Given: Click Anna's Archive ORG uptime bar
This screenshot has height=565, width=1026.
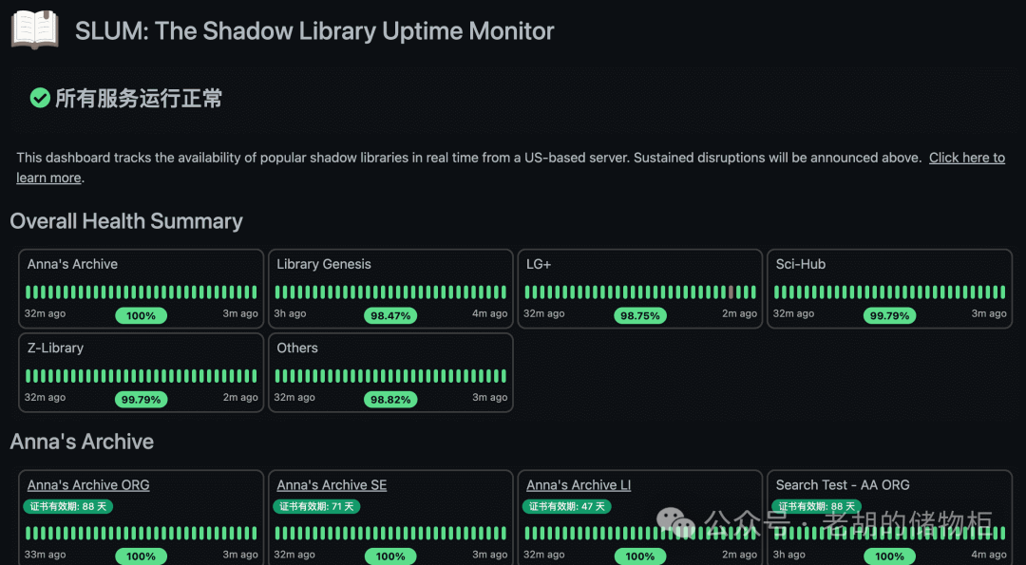Looking at the screenshot, I should point(142,533).
